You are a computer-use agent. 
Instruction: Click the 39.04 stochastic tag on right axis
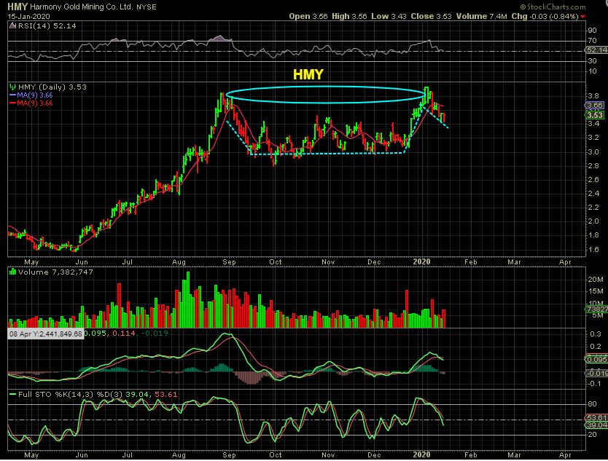(596, 425)
